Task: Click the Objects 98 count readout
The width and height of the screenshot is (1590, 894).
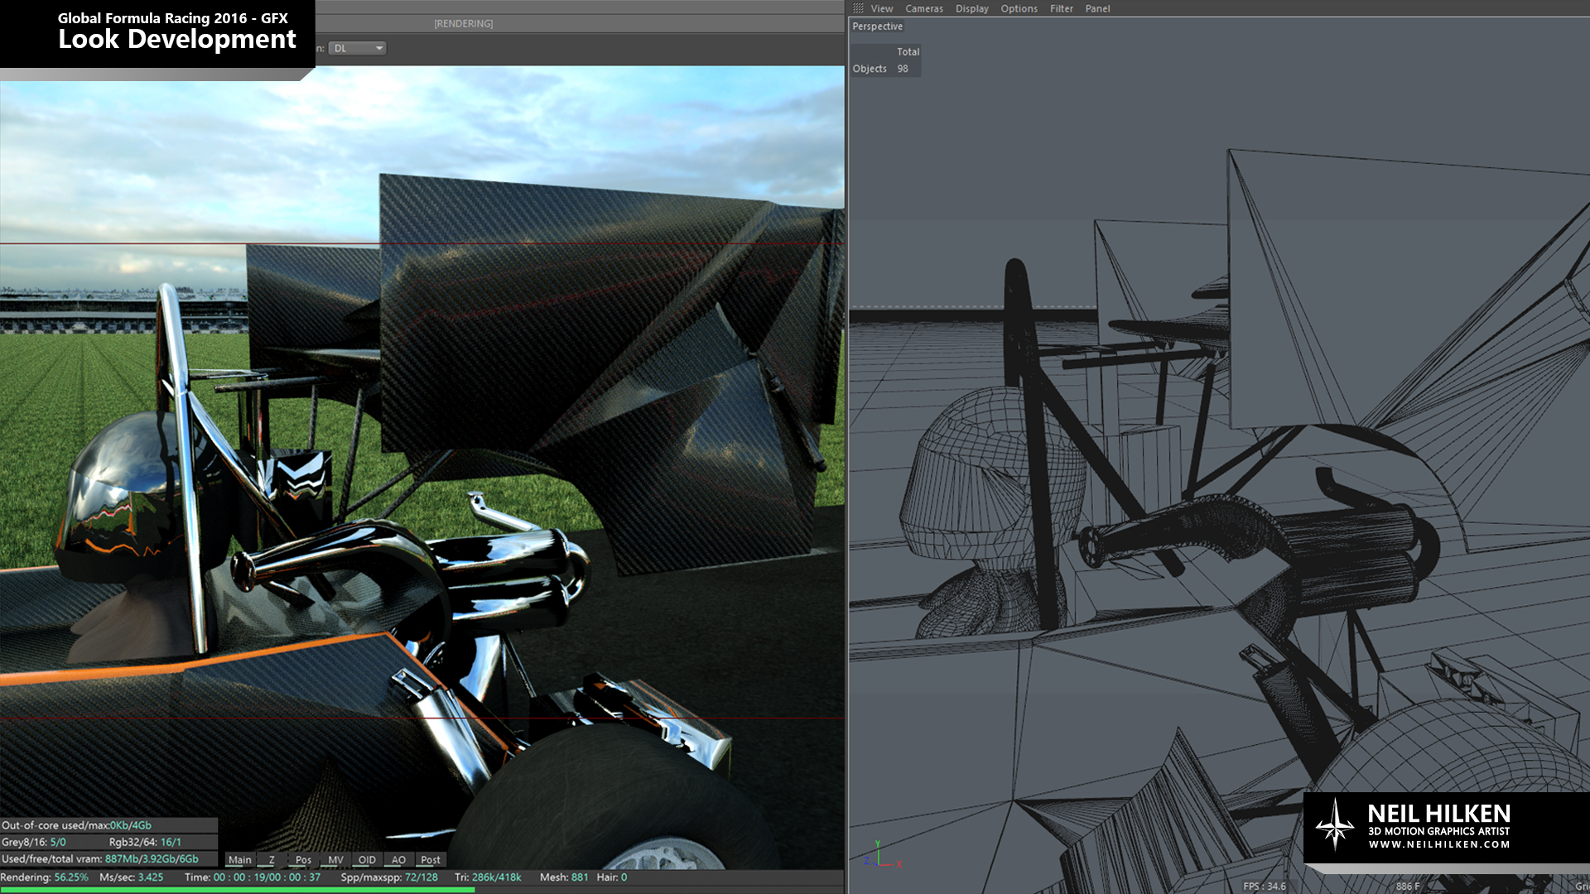Action: [x=880, y=69]
